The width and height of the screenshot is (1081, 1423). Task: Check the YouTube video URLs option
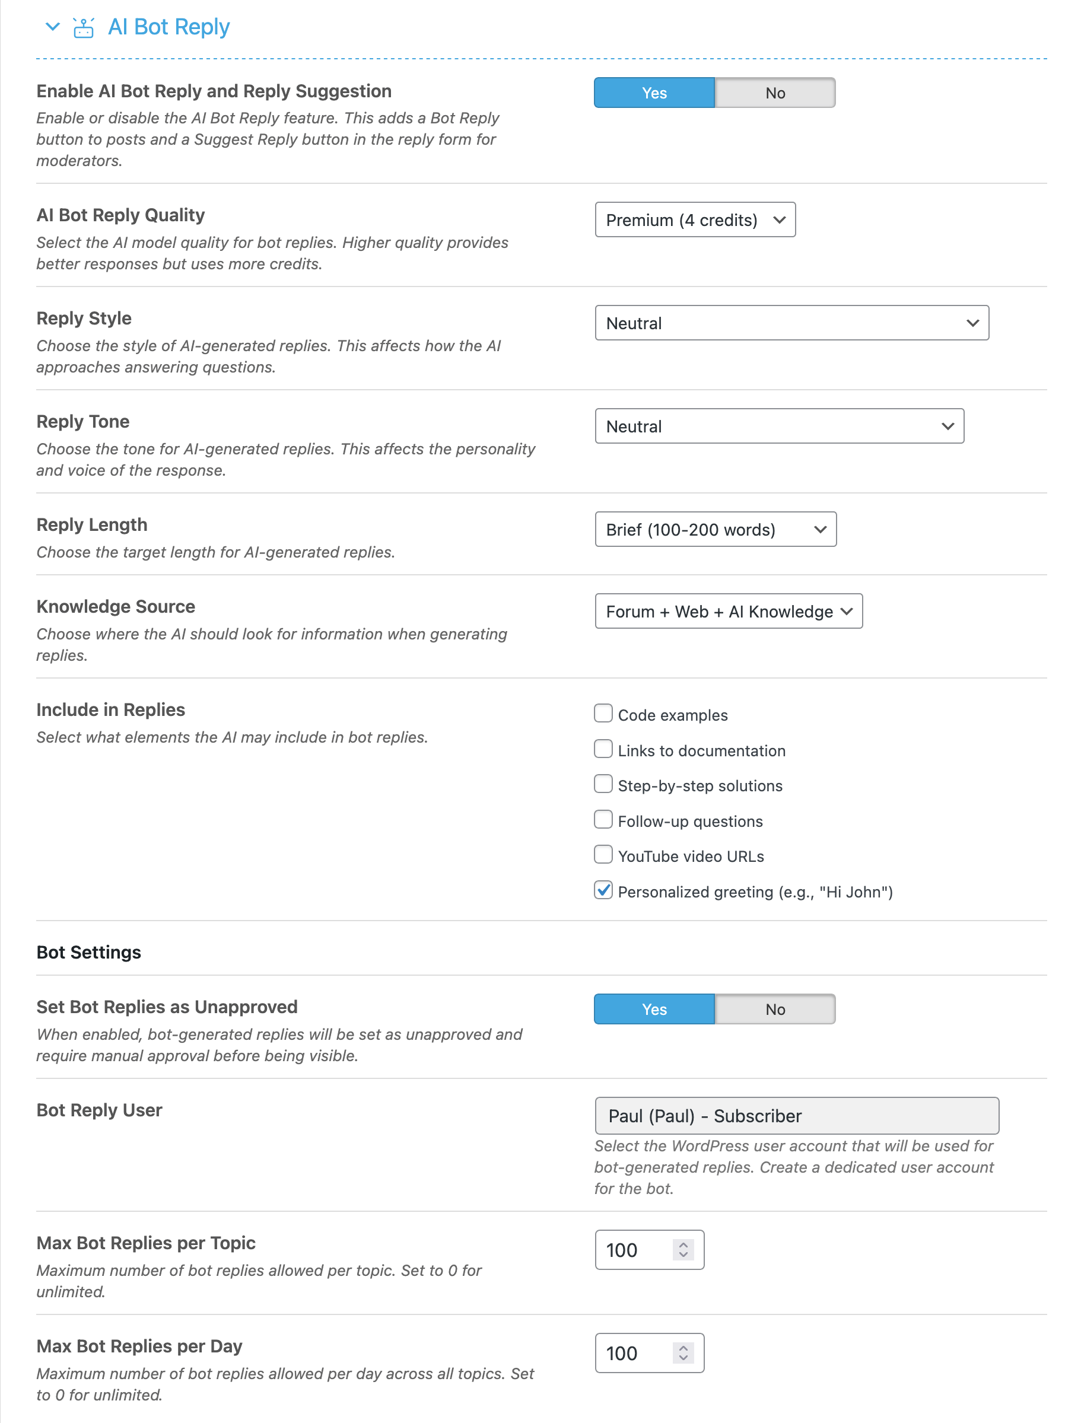[x=603, y=854]
